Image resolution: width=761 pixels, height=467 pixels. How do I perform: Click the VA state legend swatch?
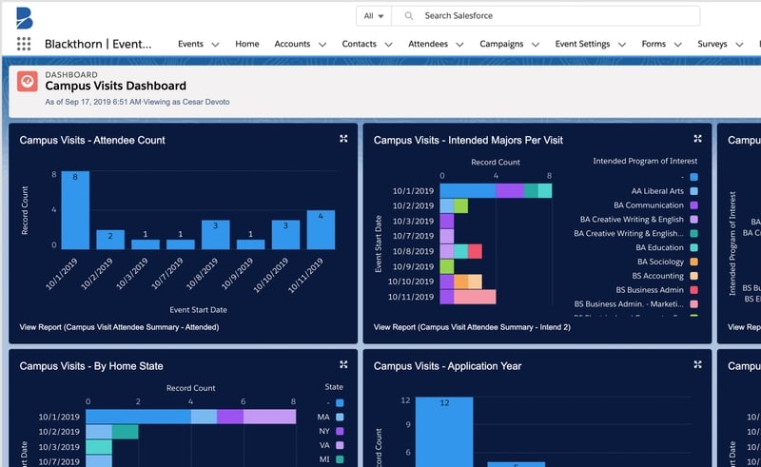[340, 445]
